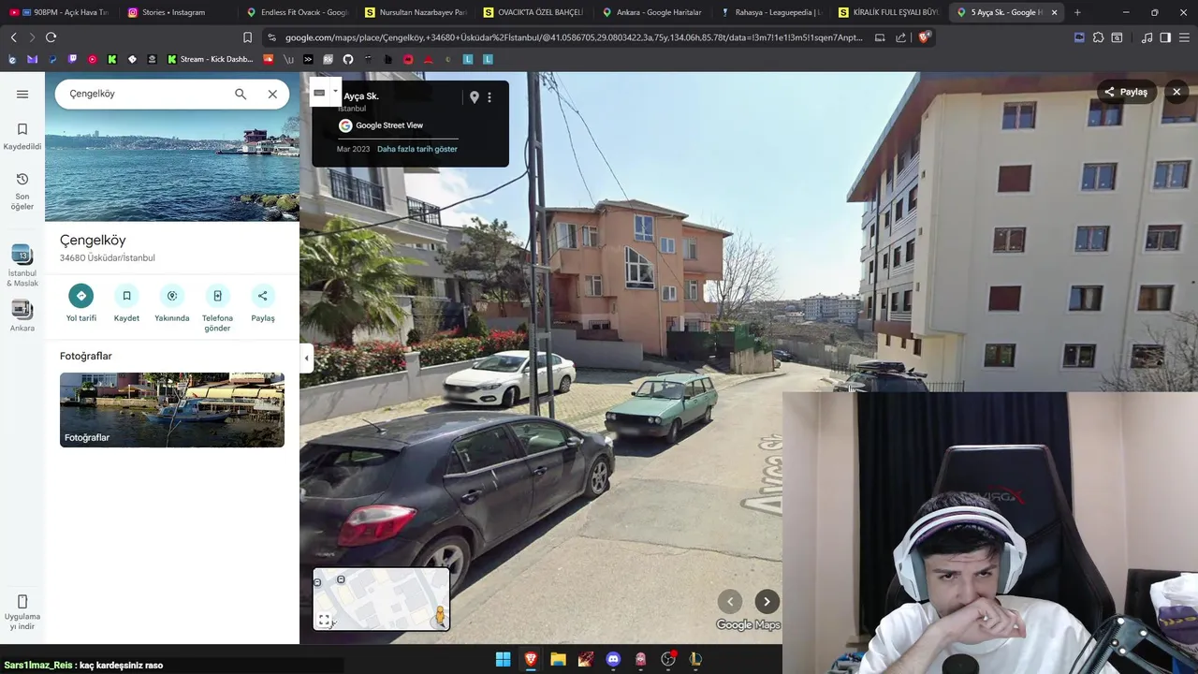The image size is (1198, 674).
Task: Open Windows Start menu on taskbar
Action: tap(503, 659)
